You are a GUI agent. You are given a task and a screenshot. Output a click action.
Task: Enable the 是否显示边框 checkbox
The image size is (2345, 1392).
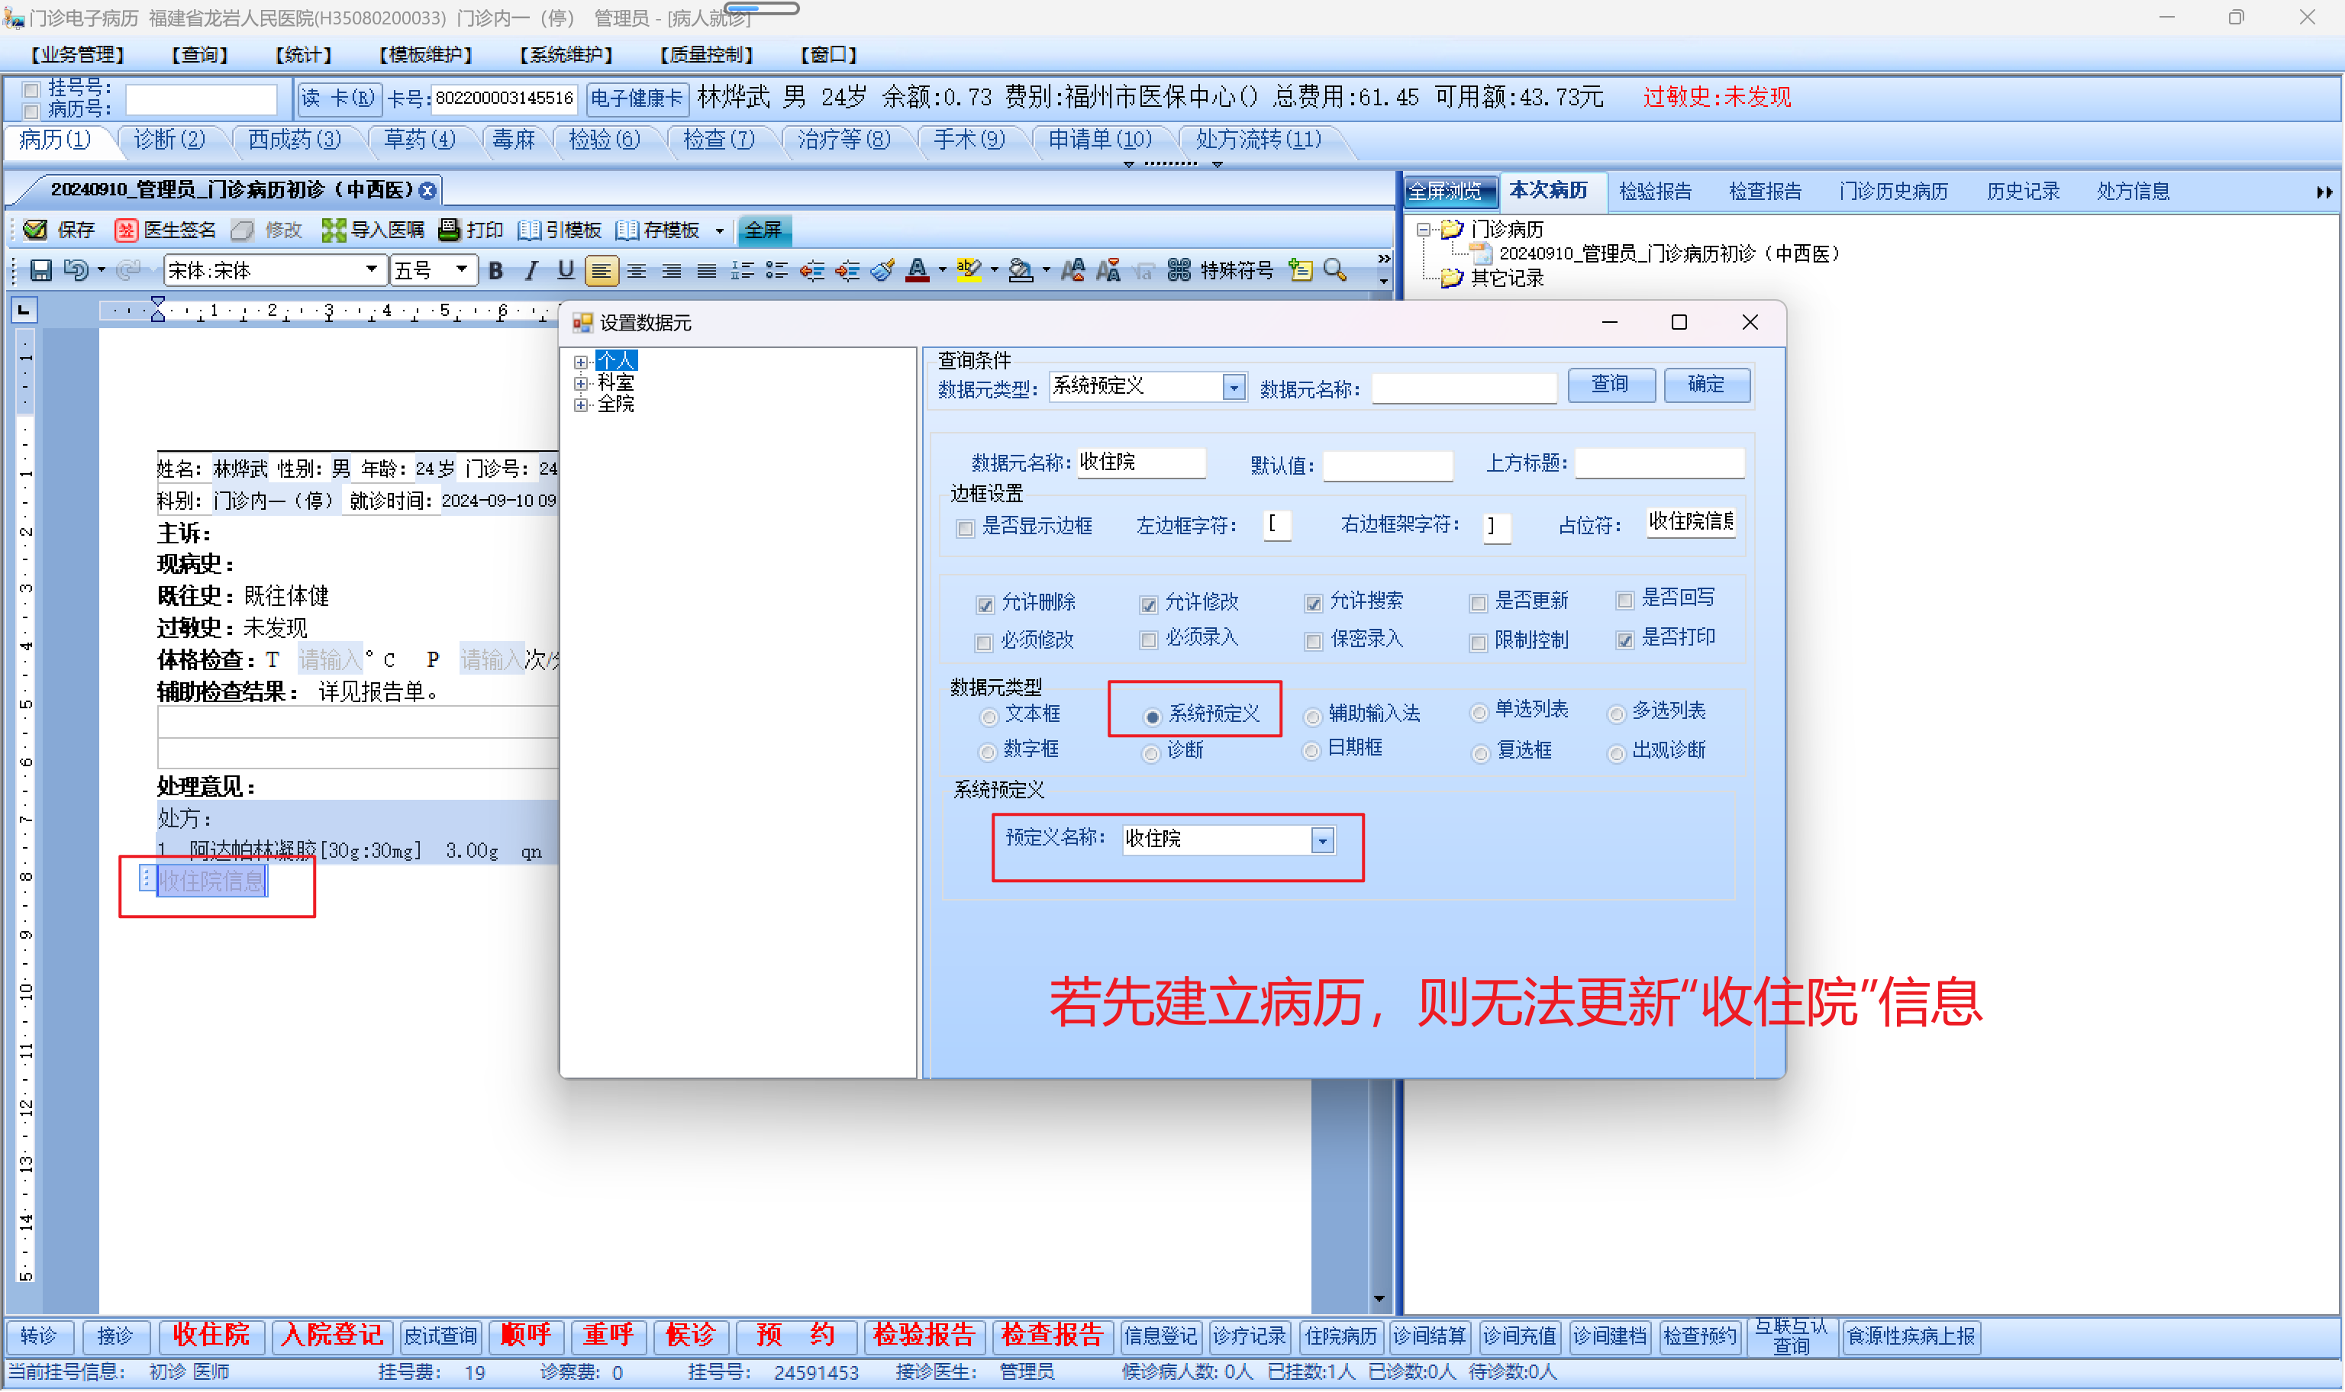point(965,528)
